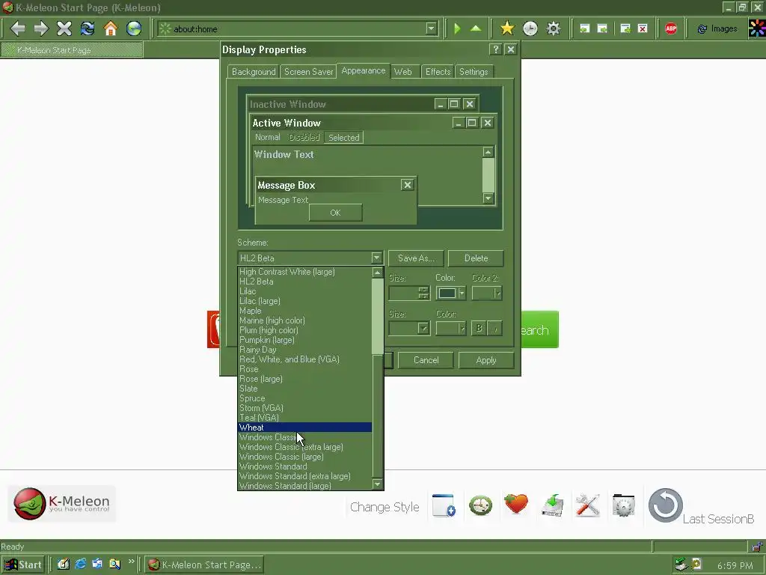The height and width of the screenshot is (575, 766).
Task: Open the new window icon on start page
Action: (444, 505)
